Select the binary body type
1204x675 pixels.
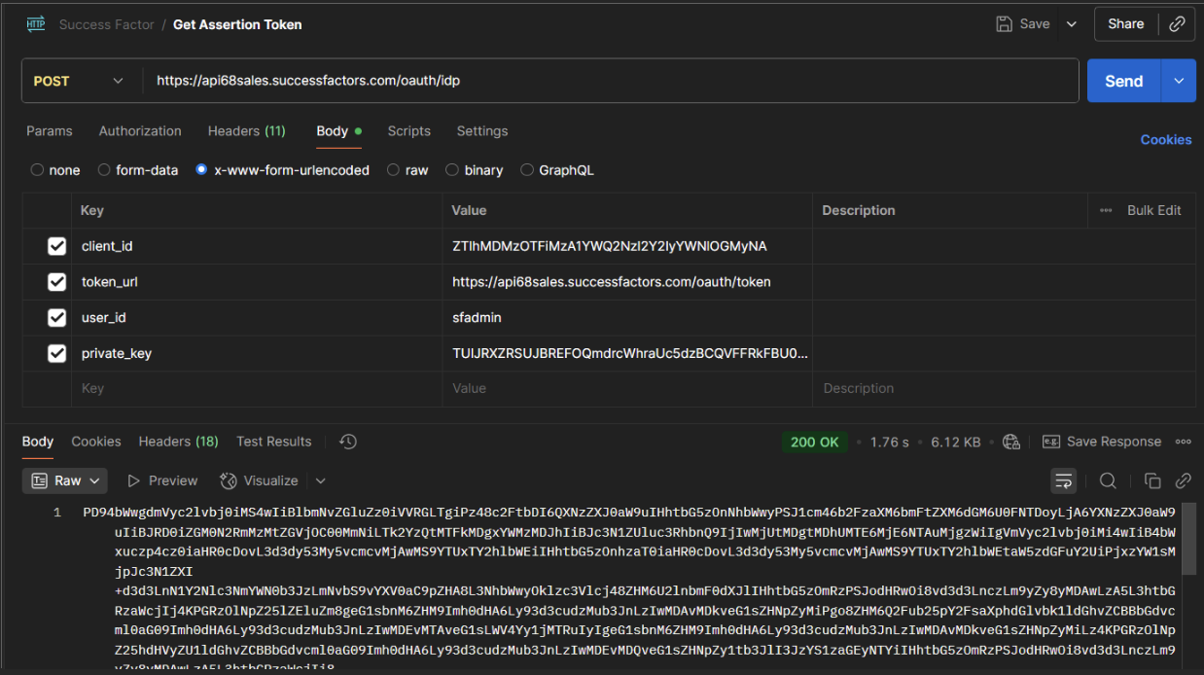point(452,170)
